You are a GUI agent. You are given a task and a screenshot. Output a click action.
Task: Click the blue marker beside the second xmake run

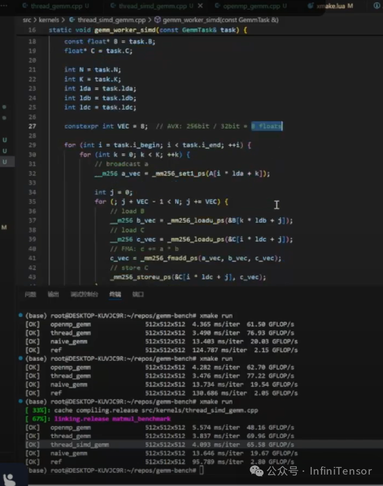tap(21, 358)
